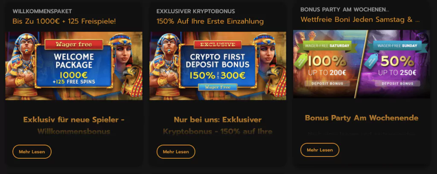Click the red Wager free ribbon label

point(73,44)
